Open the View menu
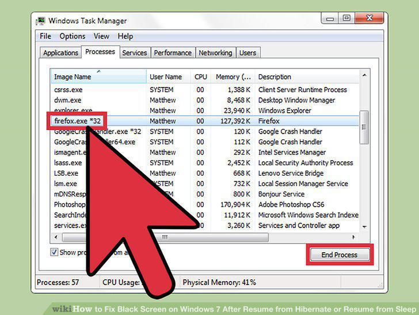 click(x=101, y=36)
